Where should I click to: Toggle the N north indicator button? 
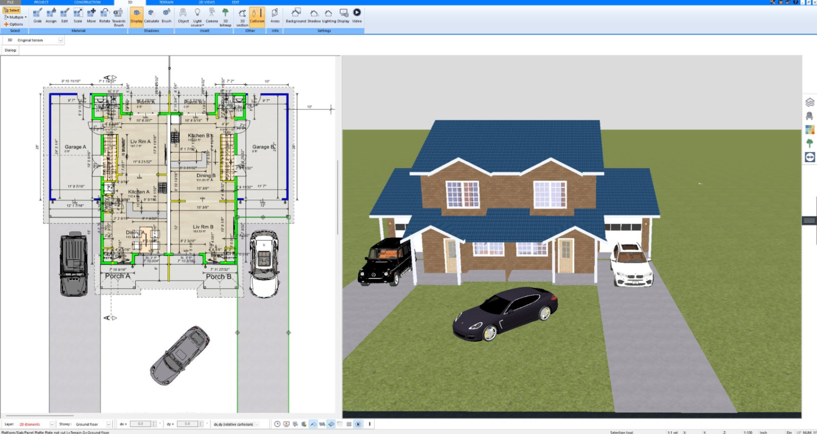(358, 424)
